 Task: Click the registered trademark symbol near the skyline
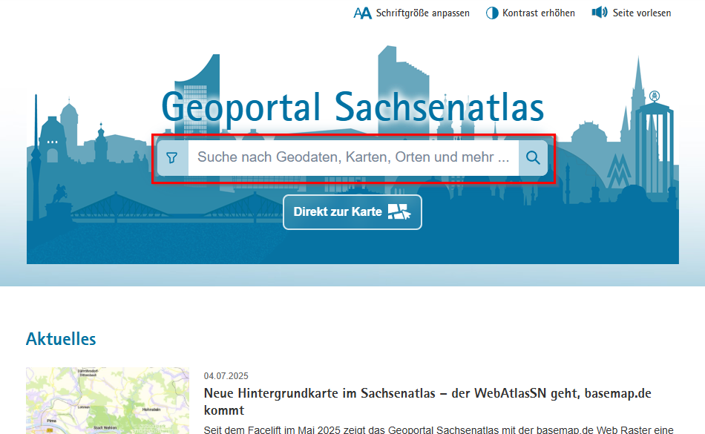click(x=654, y=95)
